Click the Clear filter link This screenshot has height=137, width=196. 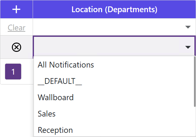pyautogui.click(x=16, y=28)
